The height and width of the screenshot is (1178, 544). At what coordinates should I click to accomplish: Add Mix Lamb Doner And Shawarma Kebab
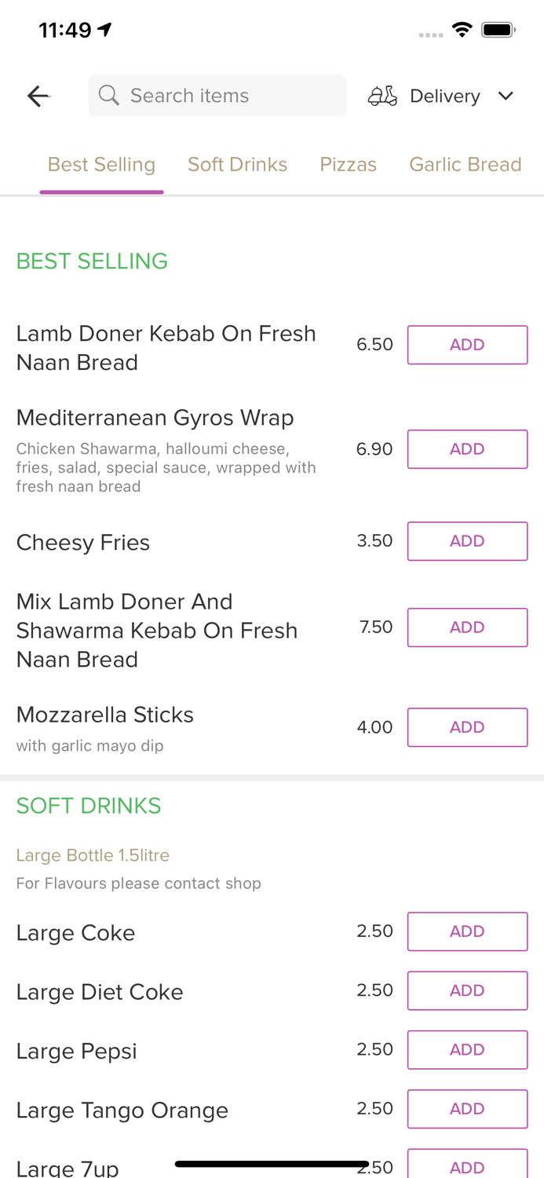(467, 627)
